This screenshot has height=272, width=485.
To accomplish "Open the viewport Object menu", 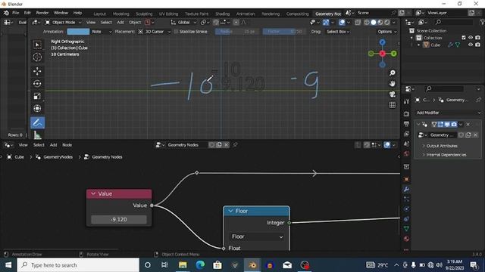I will click(x=135, y=22).
